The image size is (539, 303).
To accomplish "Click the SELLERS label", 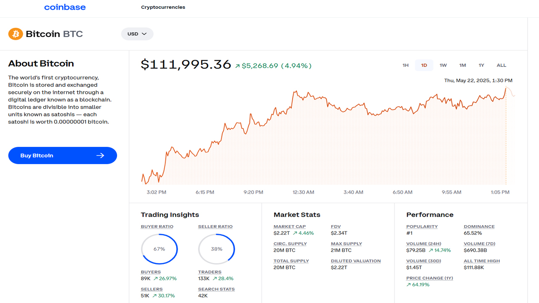I will coord(152,289).
